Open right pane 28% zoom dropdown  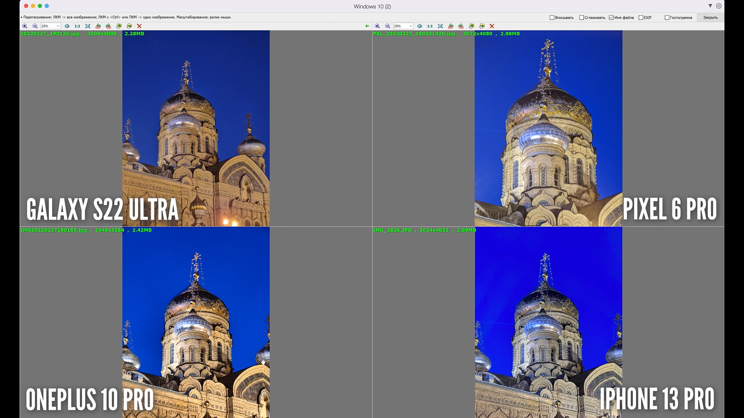coord(410,26)
